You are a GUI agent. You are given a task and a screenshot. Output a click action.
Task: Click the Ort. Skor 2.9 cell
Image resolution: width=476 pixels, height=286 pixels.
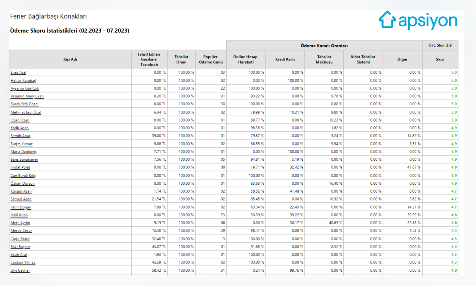(440, 45)
